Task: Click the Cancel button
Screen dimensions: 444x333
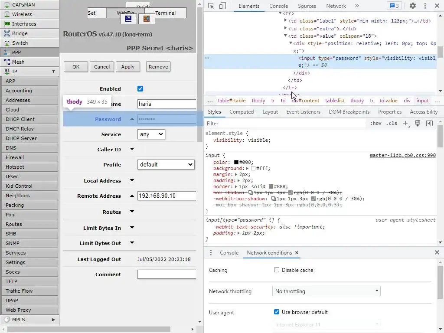Action: [102, 67]
